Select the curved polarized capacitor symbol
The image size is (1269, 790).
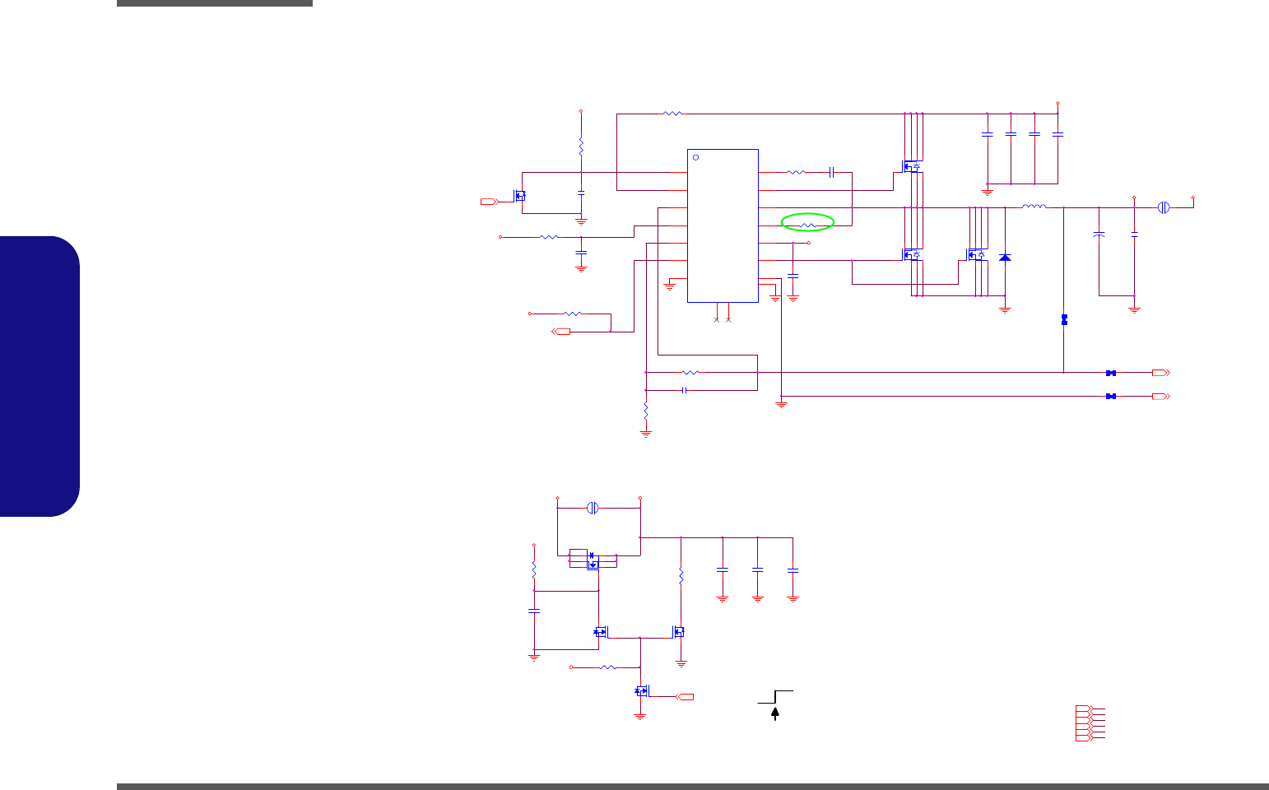tap(1099, 235)
